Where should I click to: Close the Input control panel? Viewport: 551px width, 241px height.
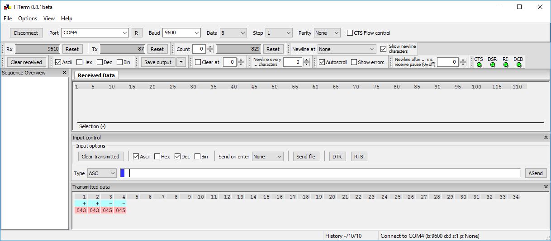pyautogui.click(x=546, y=138)
